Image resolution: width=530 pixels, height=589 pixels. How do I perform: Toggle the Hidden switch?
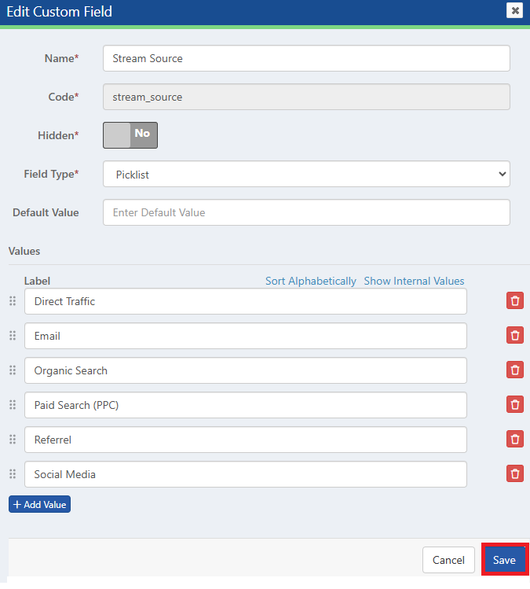coord(130,135)
